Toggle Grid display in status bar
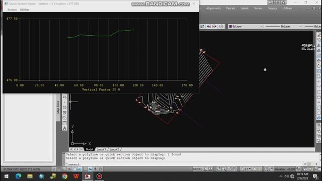Image resolution: width=322 pixels, height=181 pixels. 59,169
